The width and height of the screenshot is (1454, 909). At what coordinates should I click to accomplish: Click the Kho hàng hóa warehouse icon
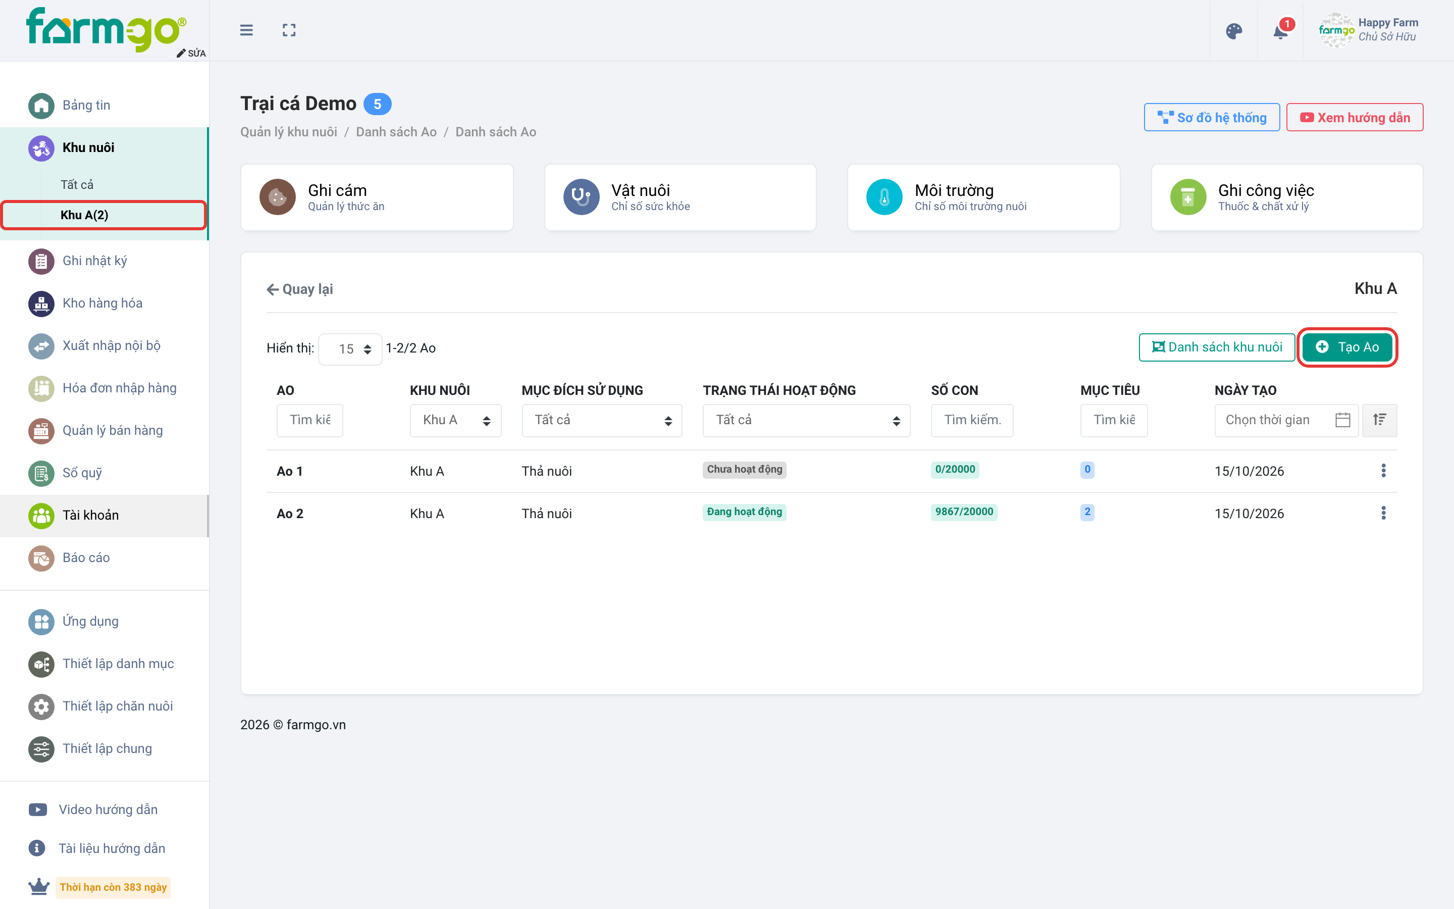41,303
